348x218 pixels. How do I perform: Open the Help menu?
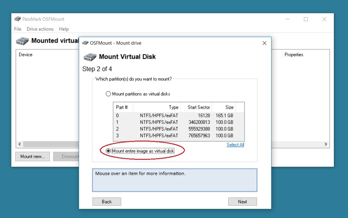[64, 29]
